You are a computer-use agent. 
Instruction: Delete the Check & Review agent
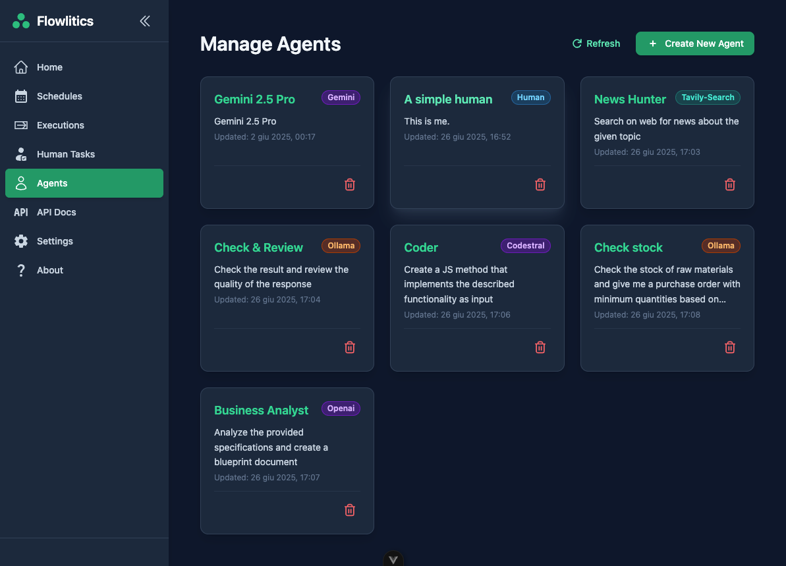tap(350, 347)
